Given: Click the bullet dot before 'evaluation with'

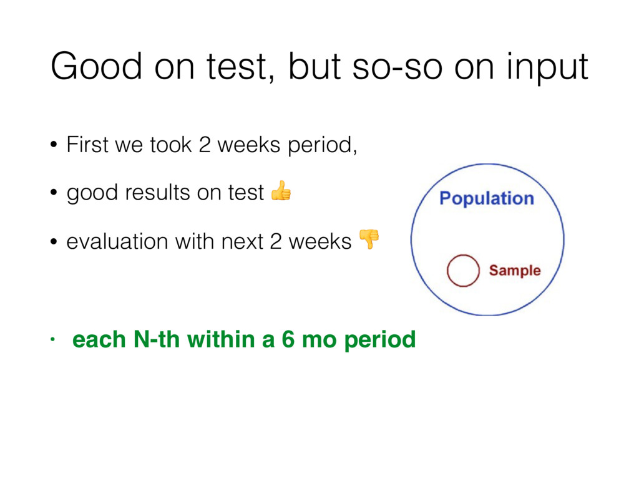Looking at the screenshot, I should (x=54, y=241).
